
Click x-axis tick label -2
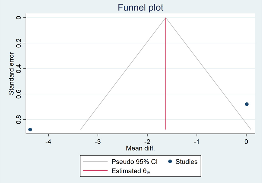pos(147,141)
